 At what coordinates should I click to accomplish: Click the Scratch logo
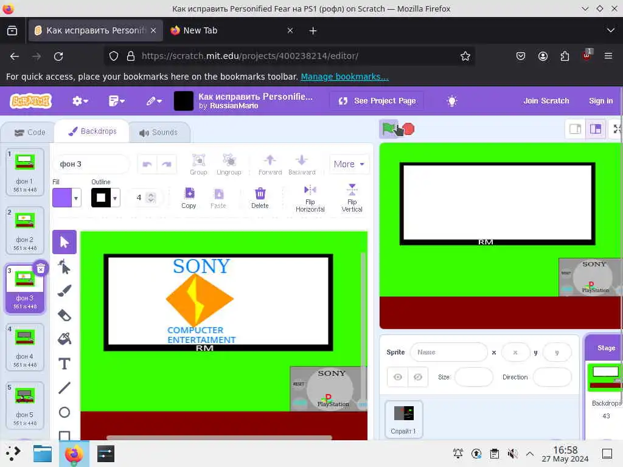point(30,101)
